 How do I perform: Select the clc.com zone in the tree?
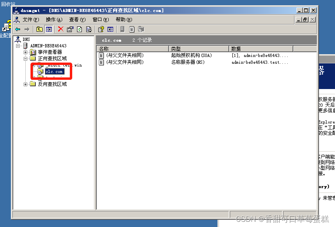coord(54,72)
